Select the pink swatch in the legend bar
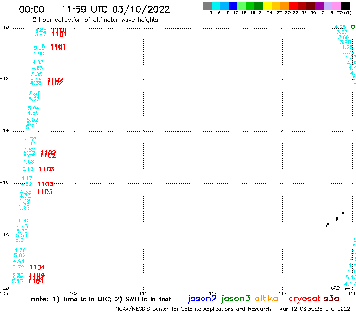Screen dimensions: 356x313 coord(337,6)
